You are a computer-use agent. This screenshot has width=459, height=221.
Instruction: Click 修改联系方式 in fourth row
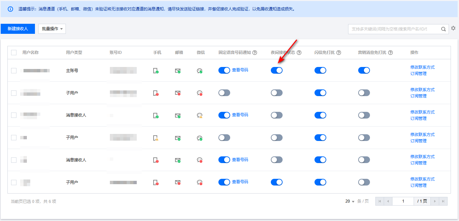click(422, 135)
